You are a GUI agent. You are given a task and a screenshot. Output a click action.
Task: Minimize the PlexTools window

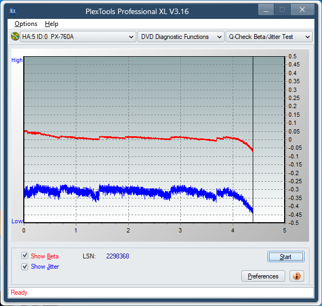pyautogui.click(x=266, y=10)
